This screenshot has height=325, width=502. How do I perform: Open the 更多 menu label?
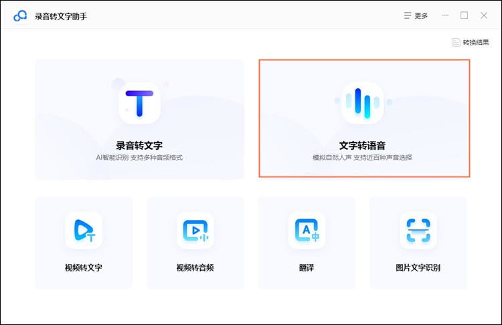coord(421,15)
